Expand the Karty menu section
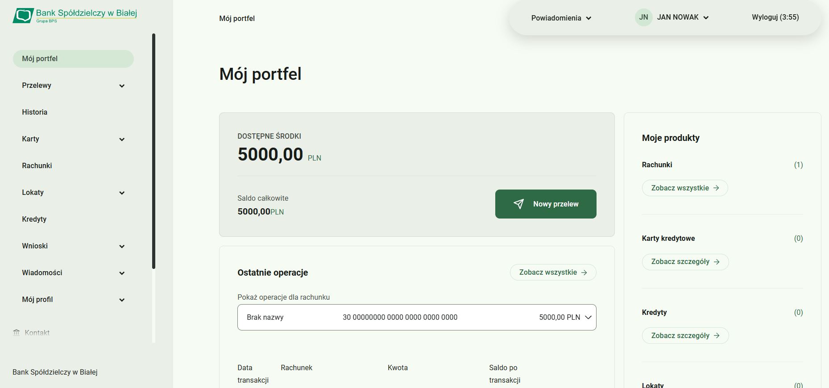The image size is (829, 388). (x=121, y=139)
